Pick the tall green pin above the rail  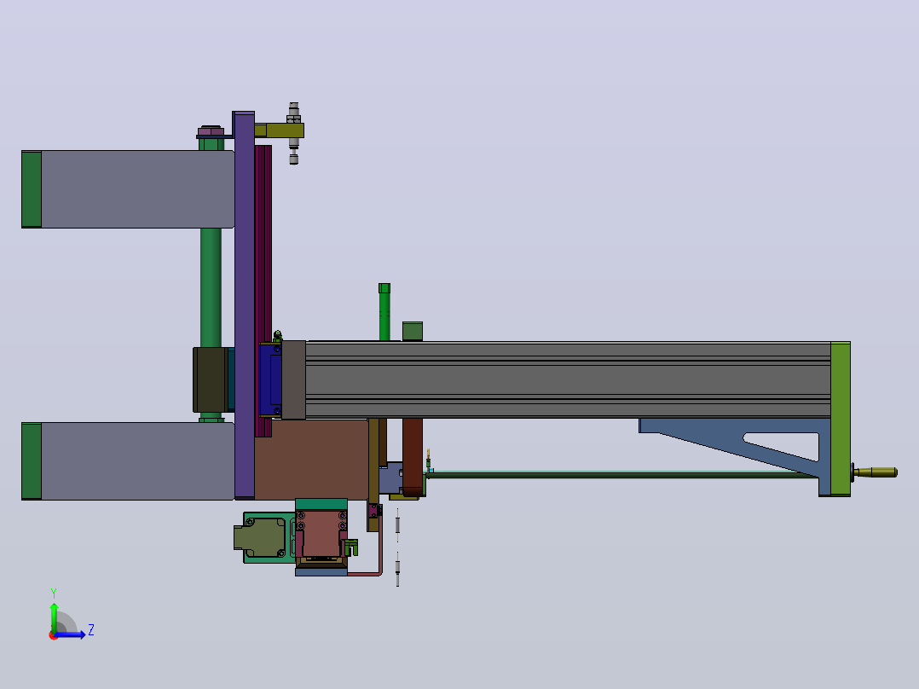tap(384, 312)
